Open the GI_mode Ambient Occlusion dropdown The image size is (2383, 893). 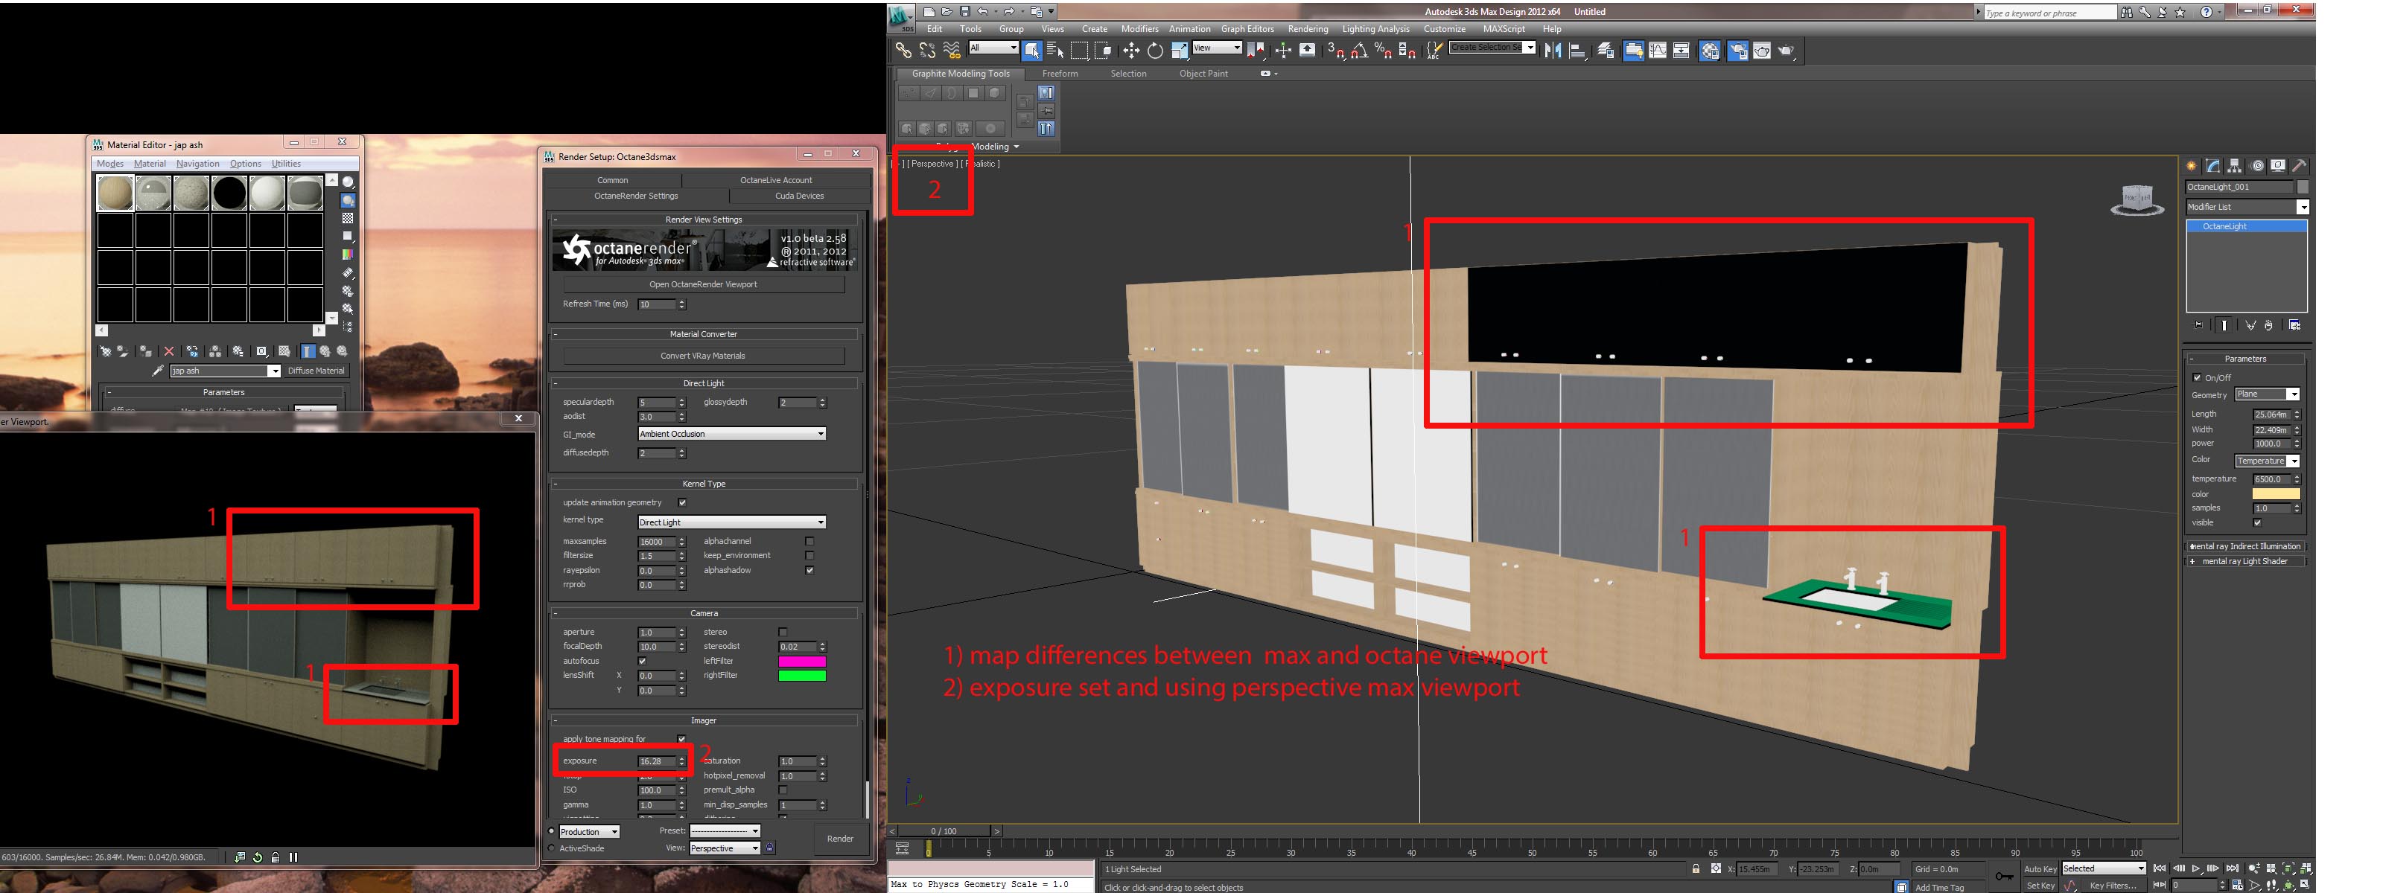point(731,434)
